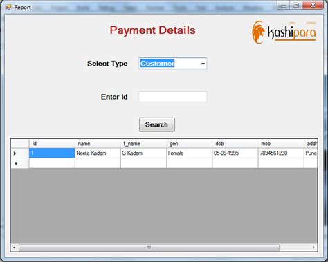Screen dimensions: 328x262
Task: Click the Search button
Action: point(157,124)
